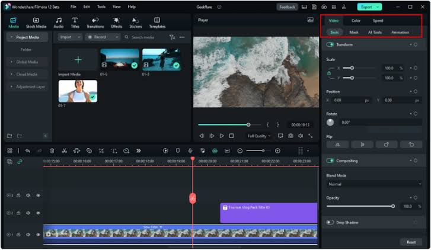Click the flip horizontal button
This screenshot has width=431, height=250.
(x=337, y=145)
